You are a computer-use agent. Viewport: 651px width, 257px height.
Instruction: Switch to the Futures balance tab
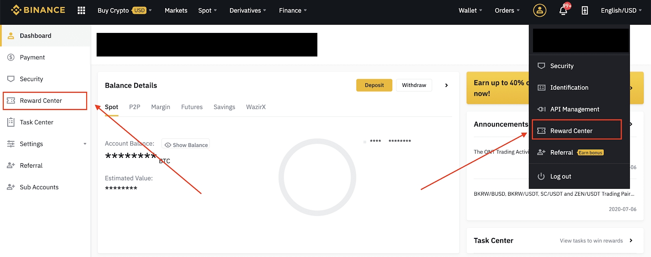pyautogui.click(x=192, y=107)
